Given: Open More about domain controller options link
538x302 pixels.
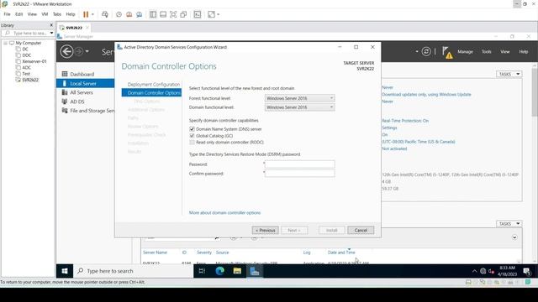Looking at the screenshot, I should pos(224,212).
